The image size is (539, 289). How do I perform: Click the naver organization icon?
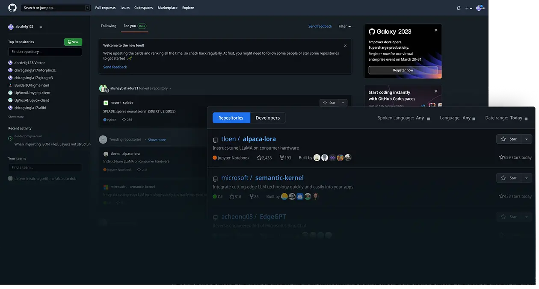[106, 103]
